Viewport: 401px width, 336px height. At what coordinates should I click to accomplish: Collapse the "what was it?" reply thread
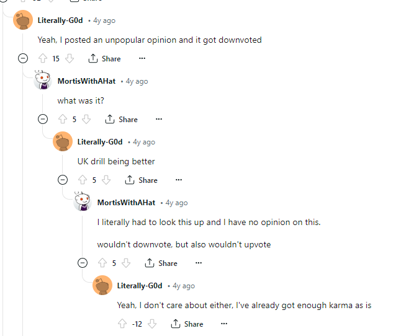pyautogui.click(x=43, y=120)
